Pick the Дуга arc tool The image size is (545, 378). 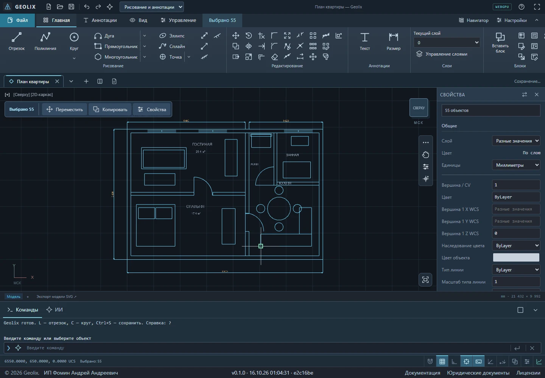click(104, 36)
